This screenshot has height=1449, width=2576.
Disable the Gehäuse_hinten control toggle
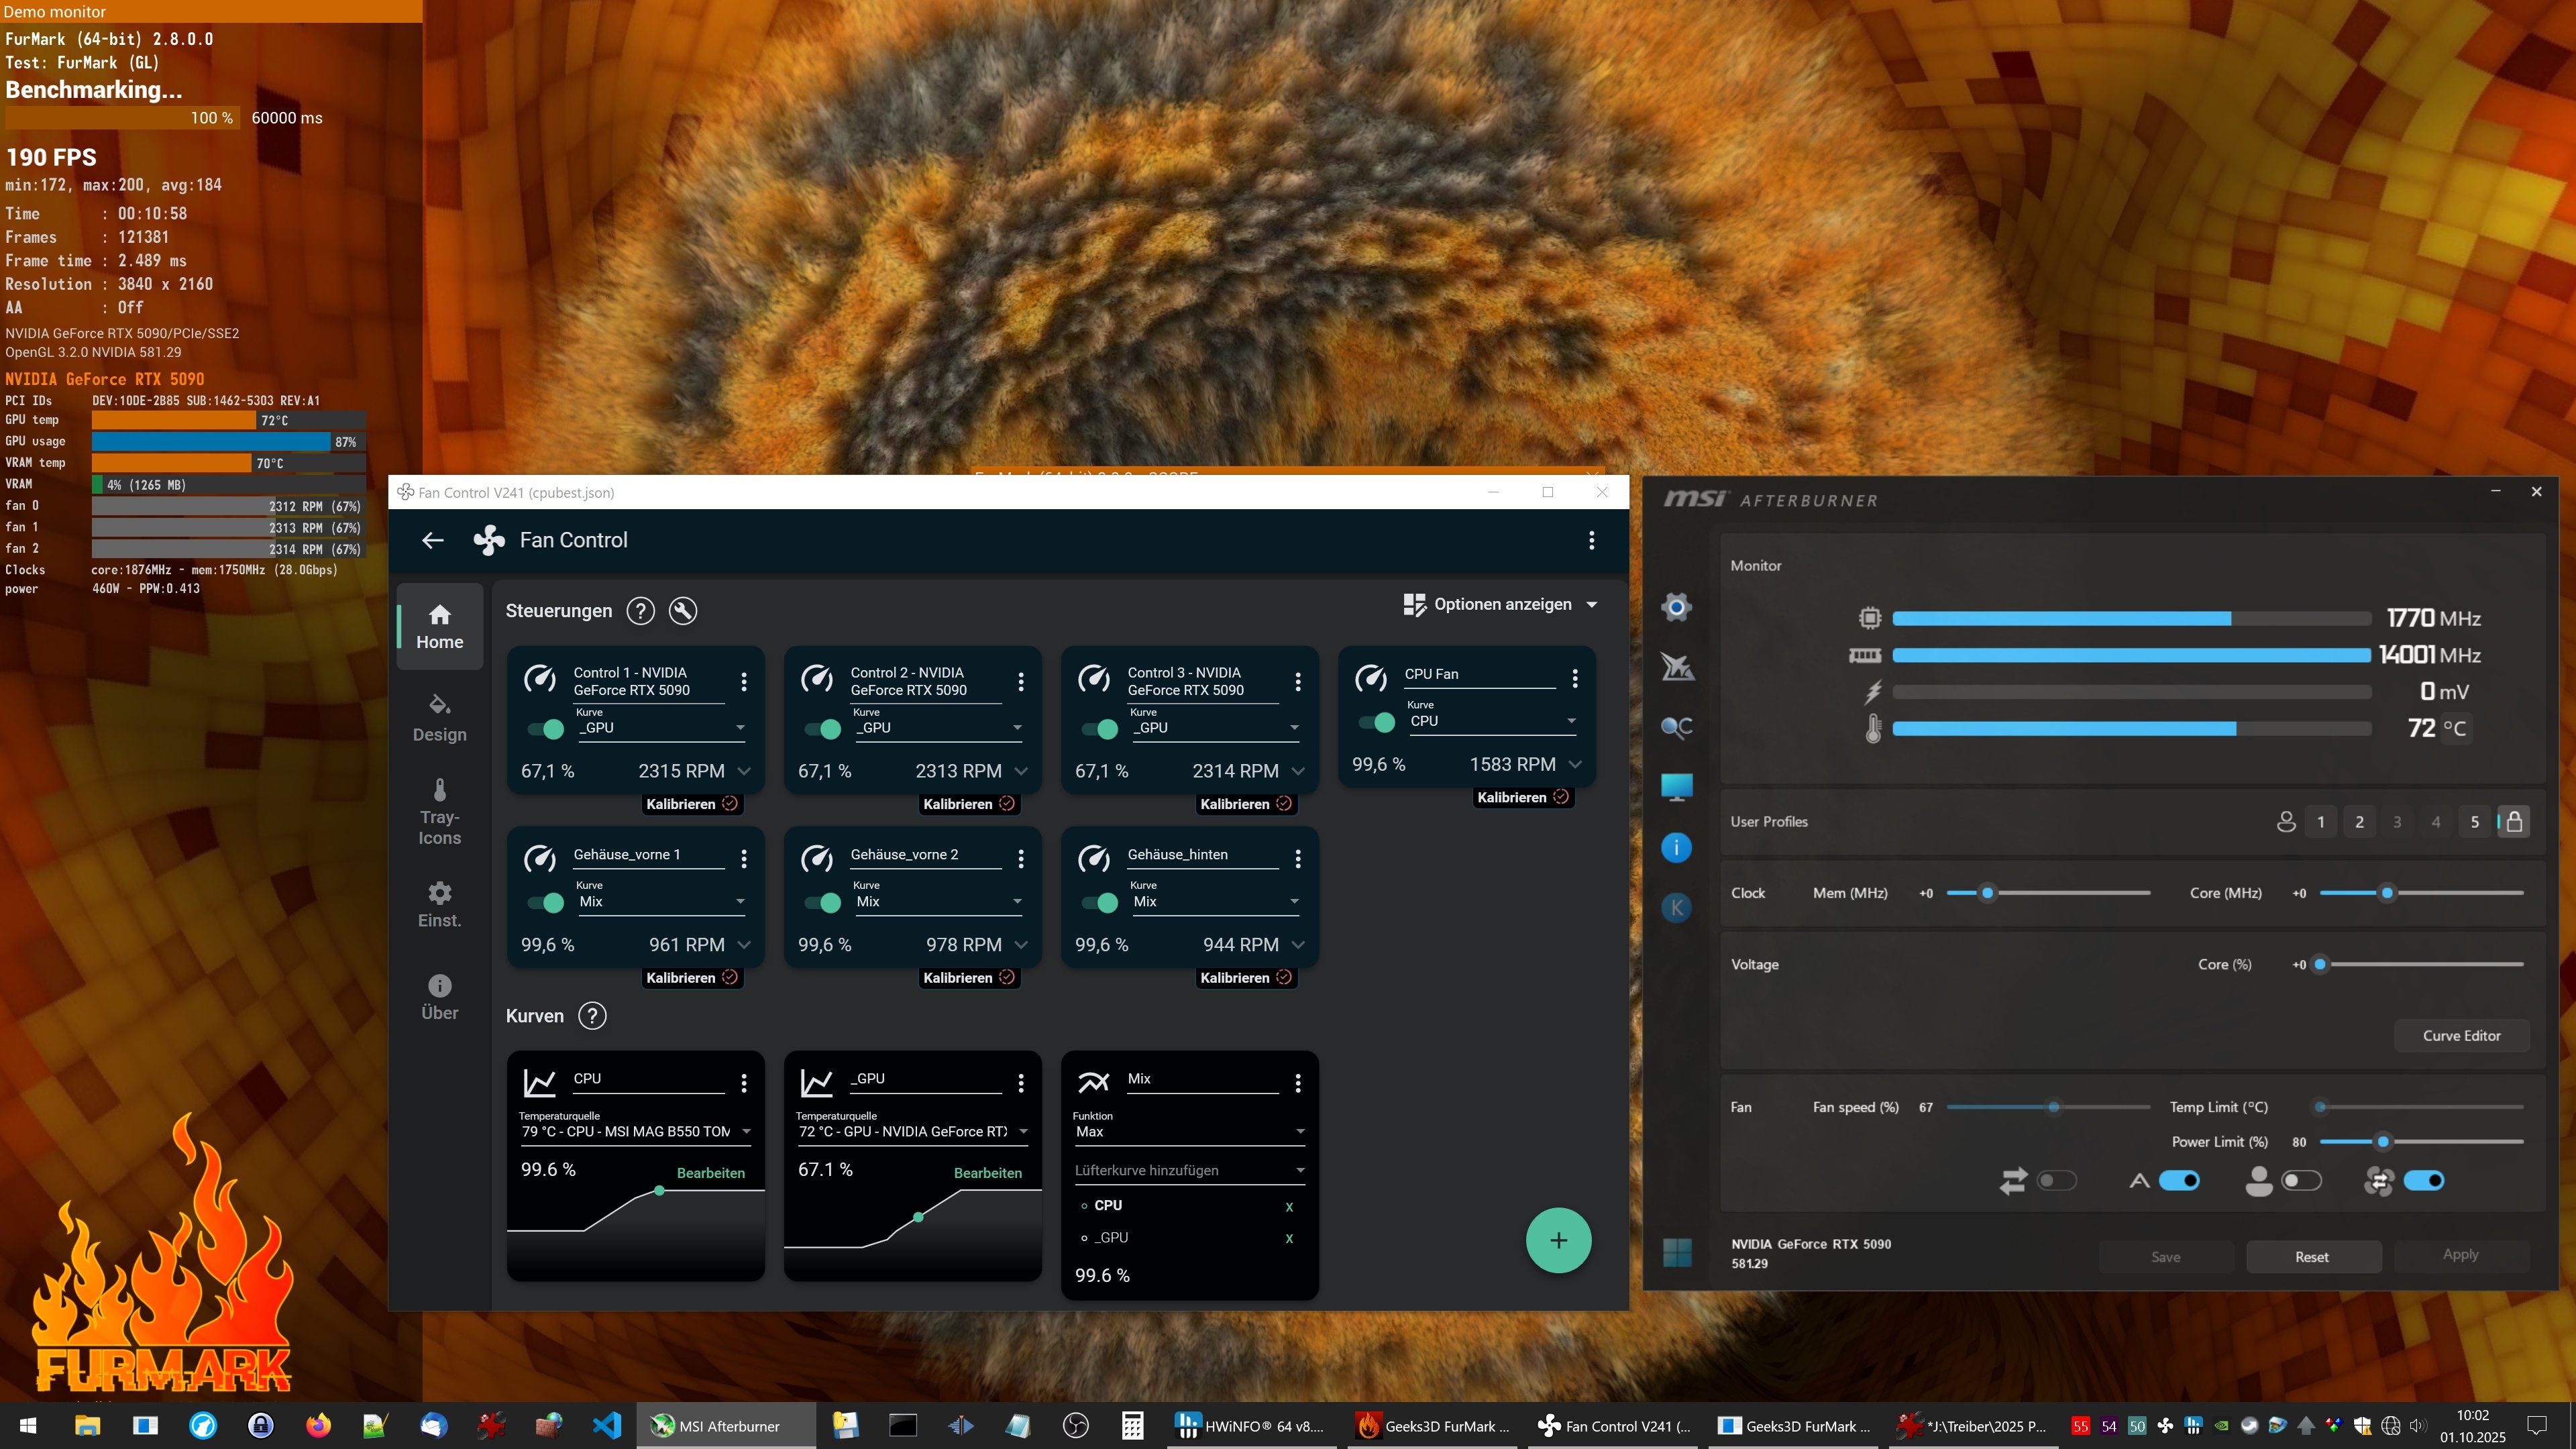(1099, 902)
